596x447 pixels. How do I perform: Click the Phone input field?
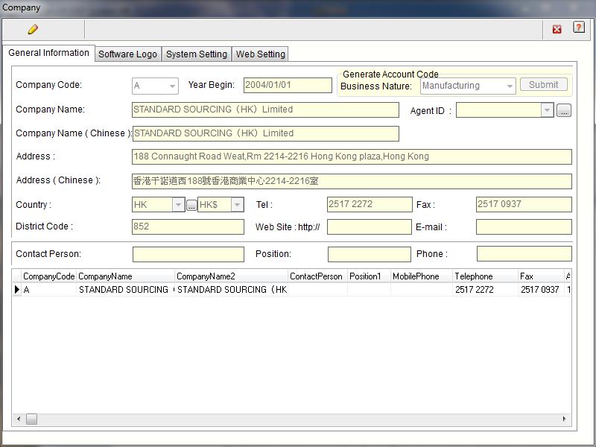(524, 254)
